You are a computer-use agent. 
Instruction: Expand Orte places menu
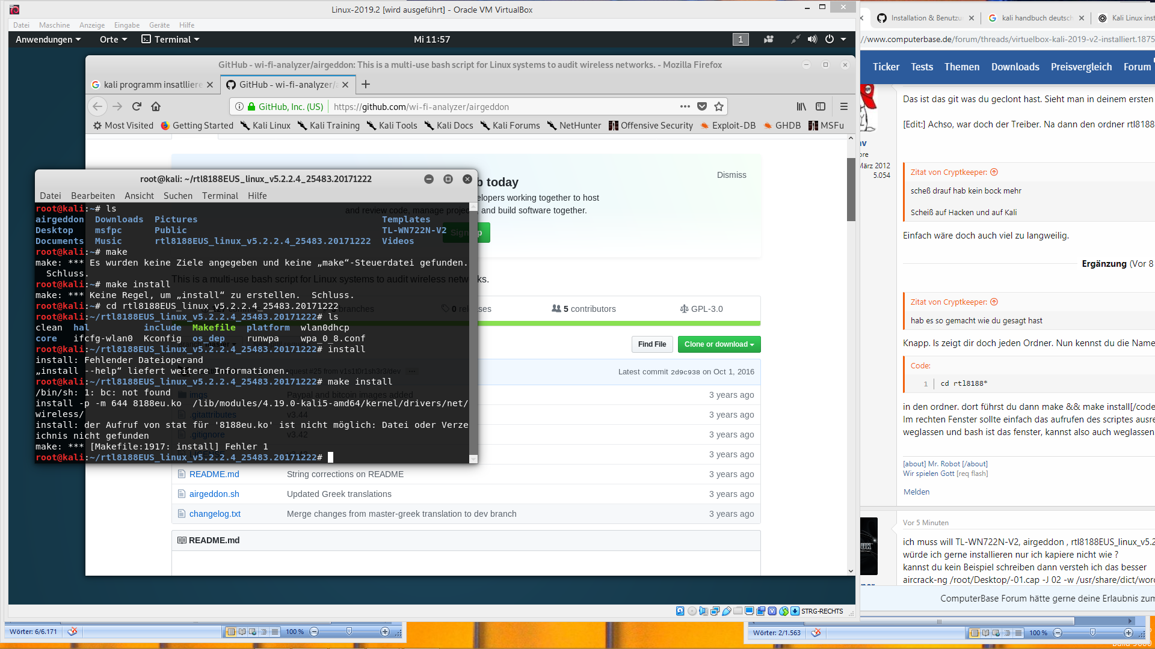(x=113, y=39)
